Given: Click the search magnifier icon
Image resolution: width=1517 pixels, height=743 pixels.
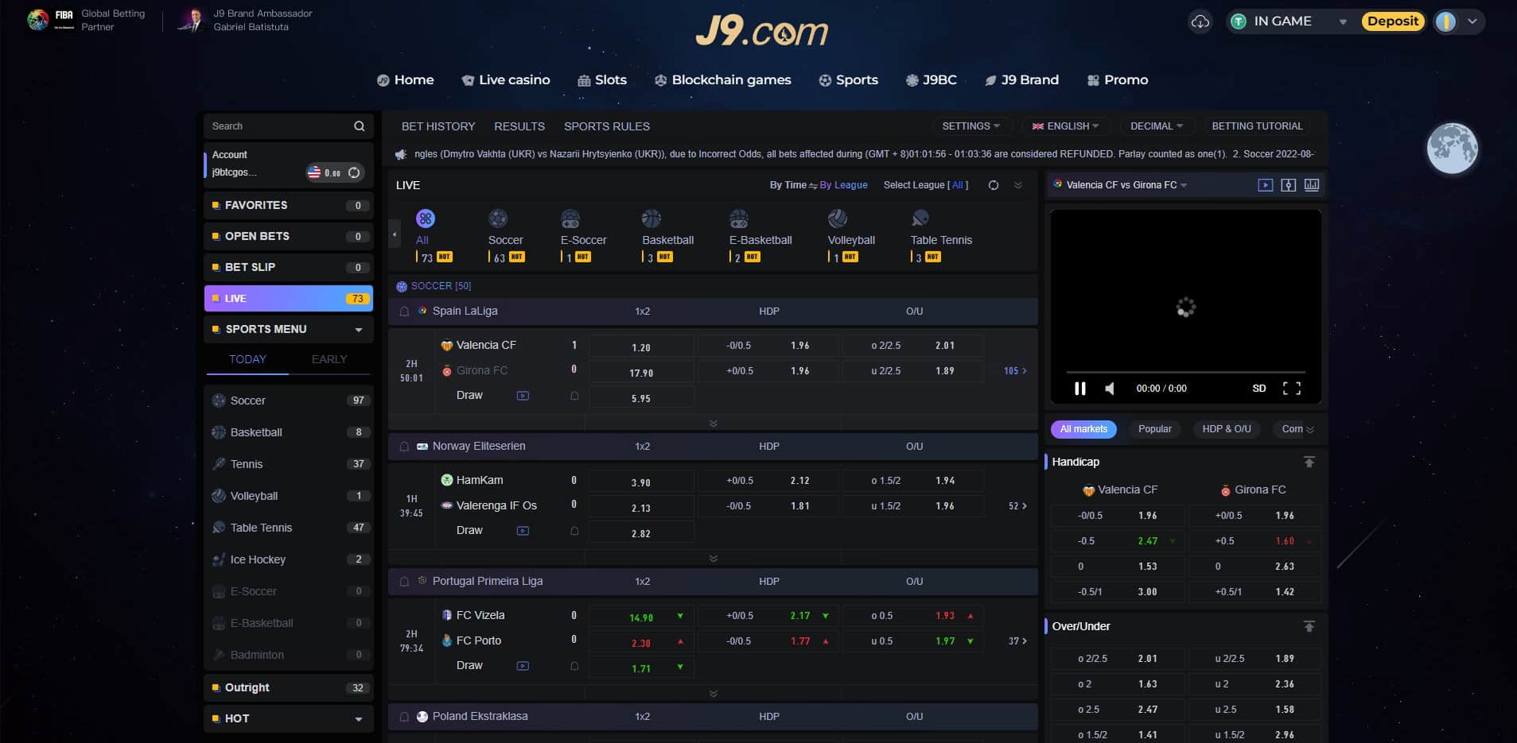Looking at the screenshot, I should coord(359,126).
